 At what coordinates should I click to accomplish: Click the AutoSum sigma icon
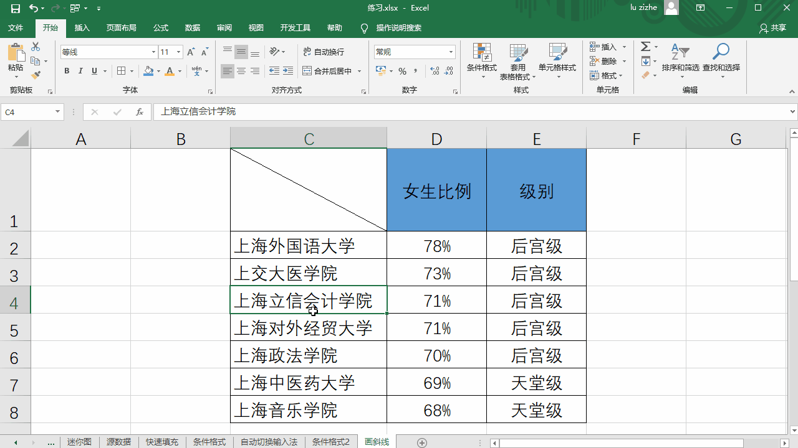[646, 47]
